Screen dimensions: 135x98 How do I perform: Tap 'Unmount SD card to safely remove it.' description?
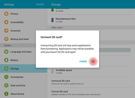(68, 84)
